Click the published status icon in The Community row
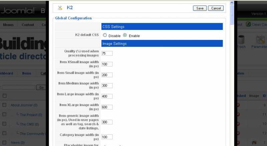This screenshot has height=146, width=267. [x=238, y=133]
